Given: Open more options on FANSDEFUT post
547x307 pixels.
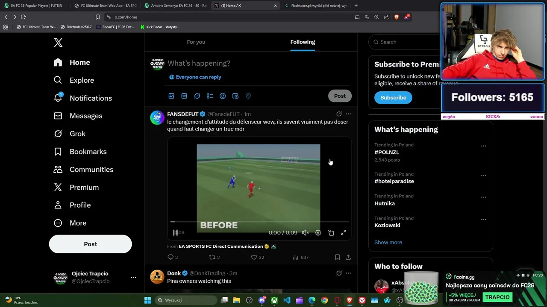Looking at the screenshot, I should coord(348,114).
